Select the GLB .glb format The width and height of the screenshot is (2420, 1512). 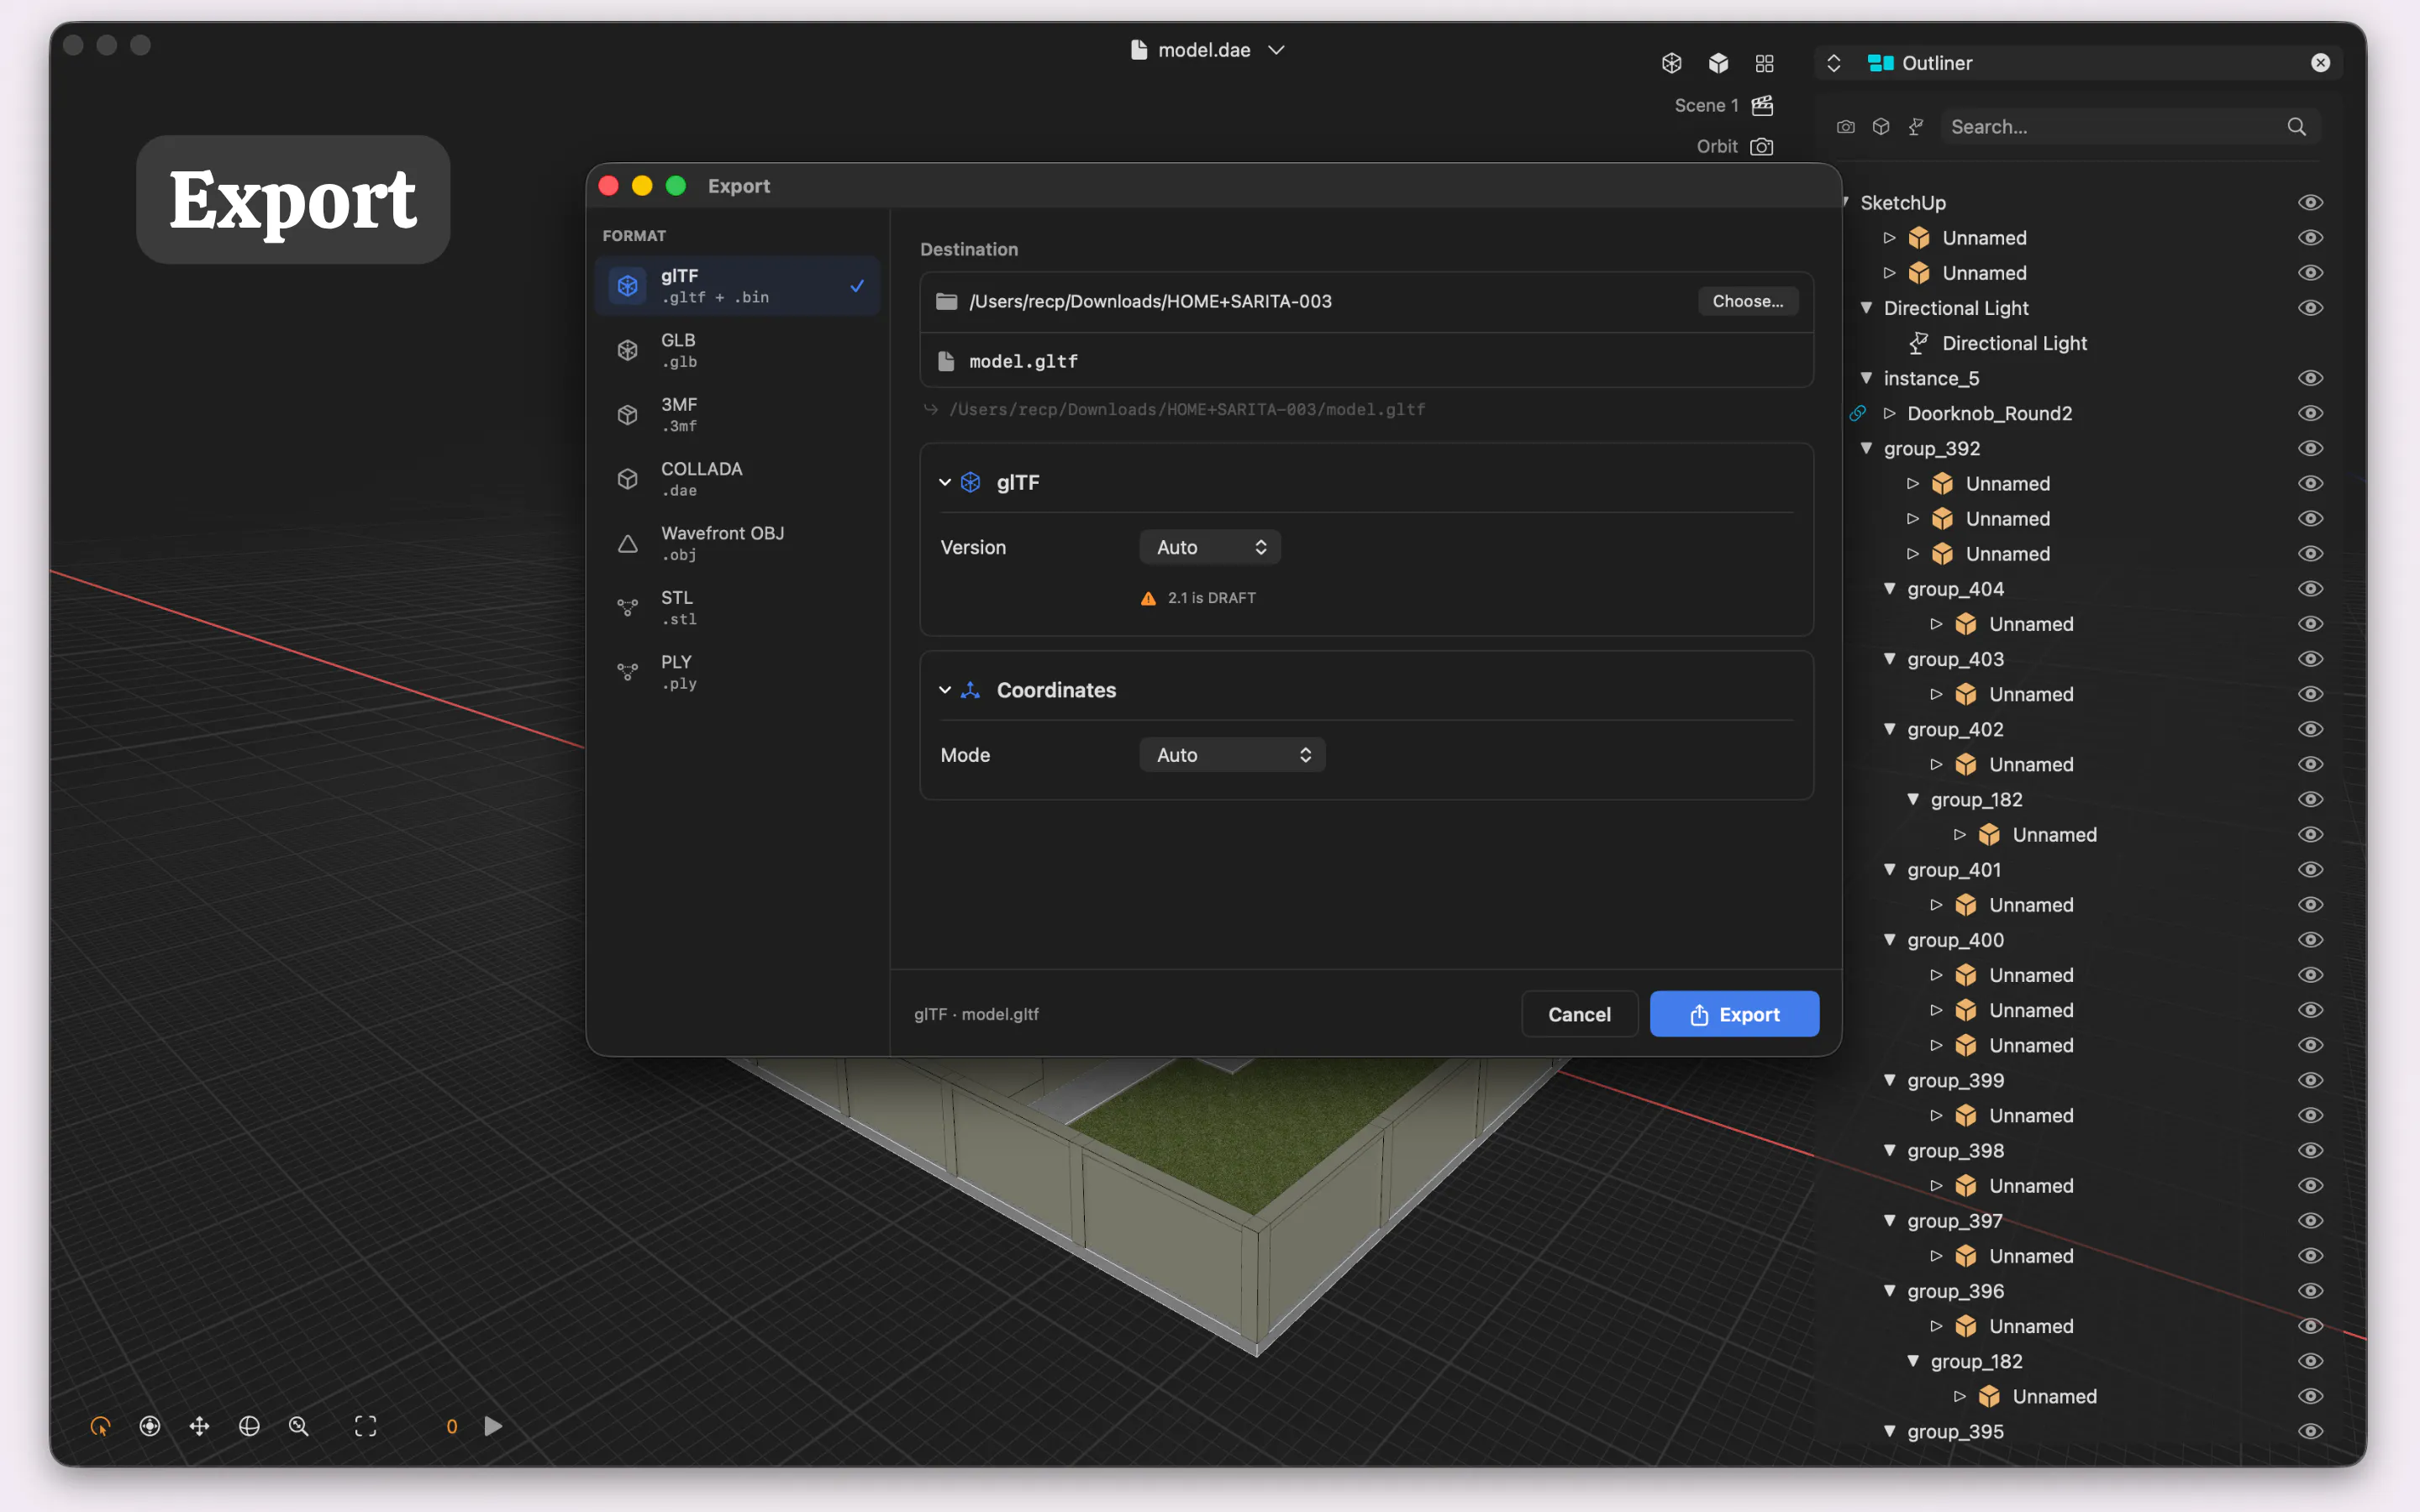pyautogui.click(x=737, y=350)
